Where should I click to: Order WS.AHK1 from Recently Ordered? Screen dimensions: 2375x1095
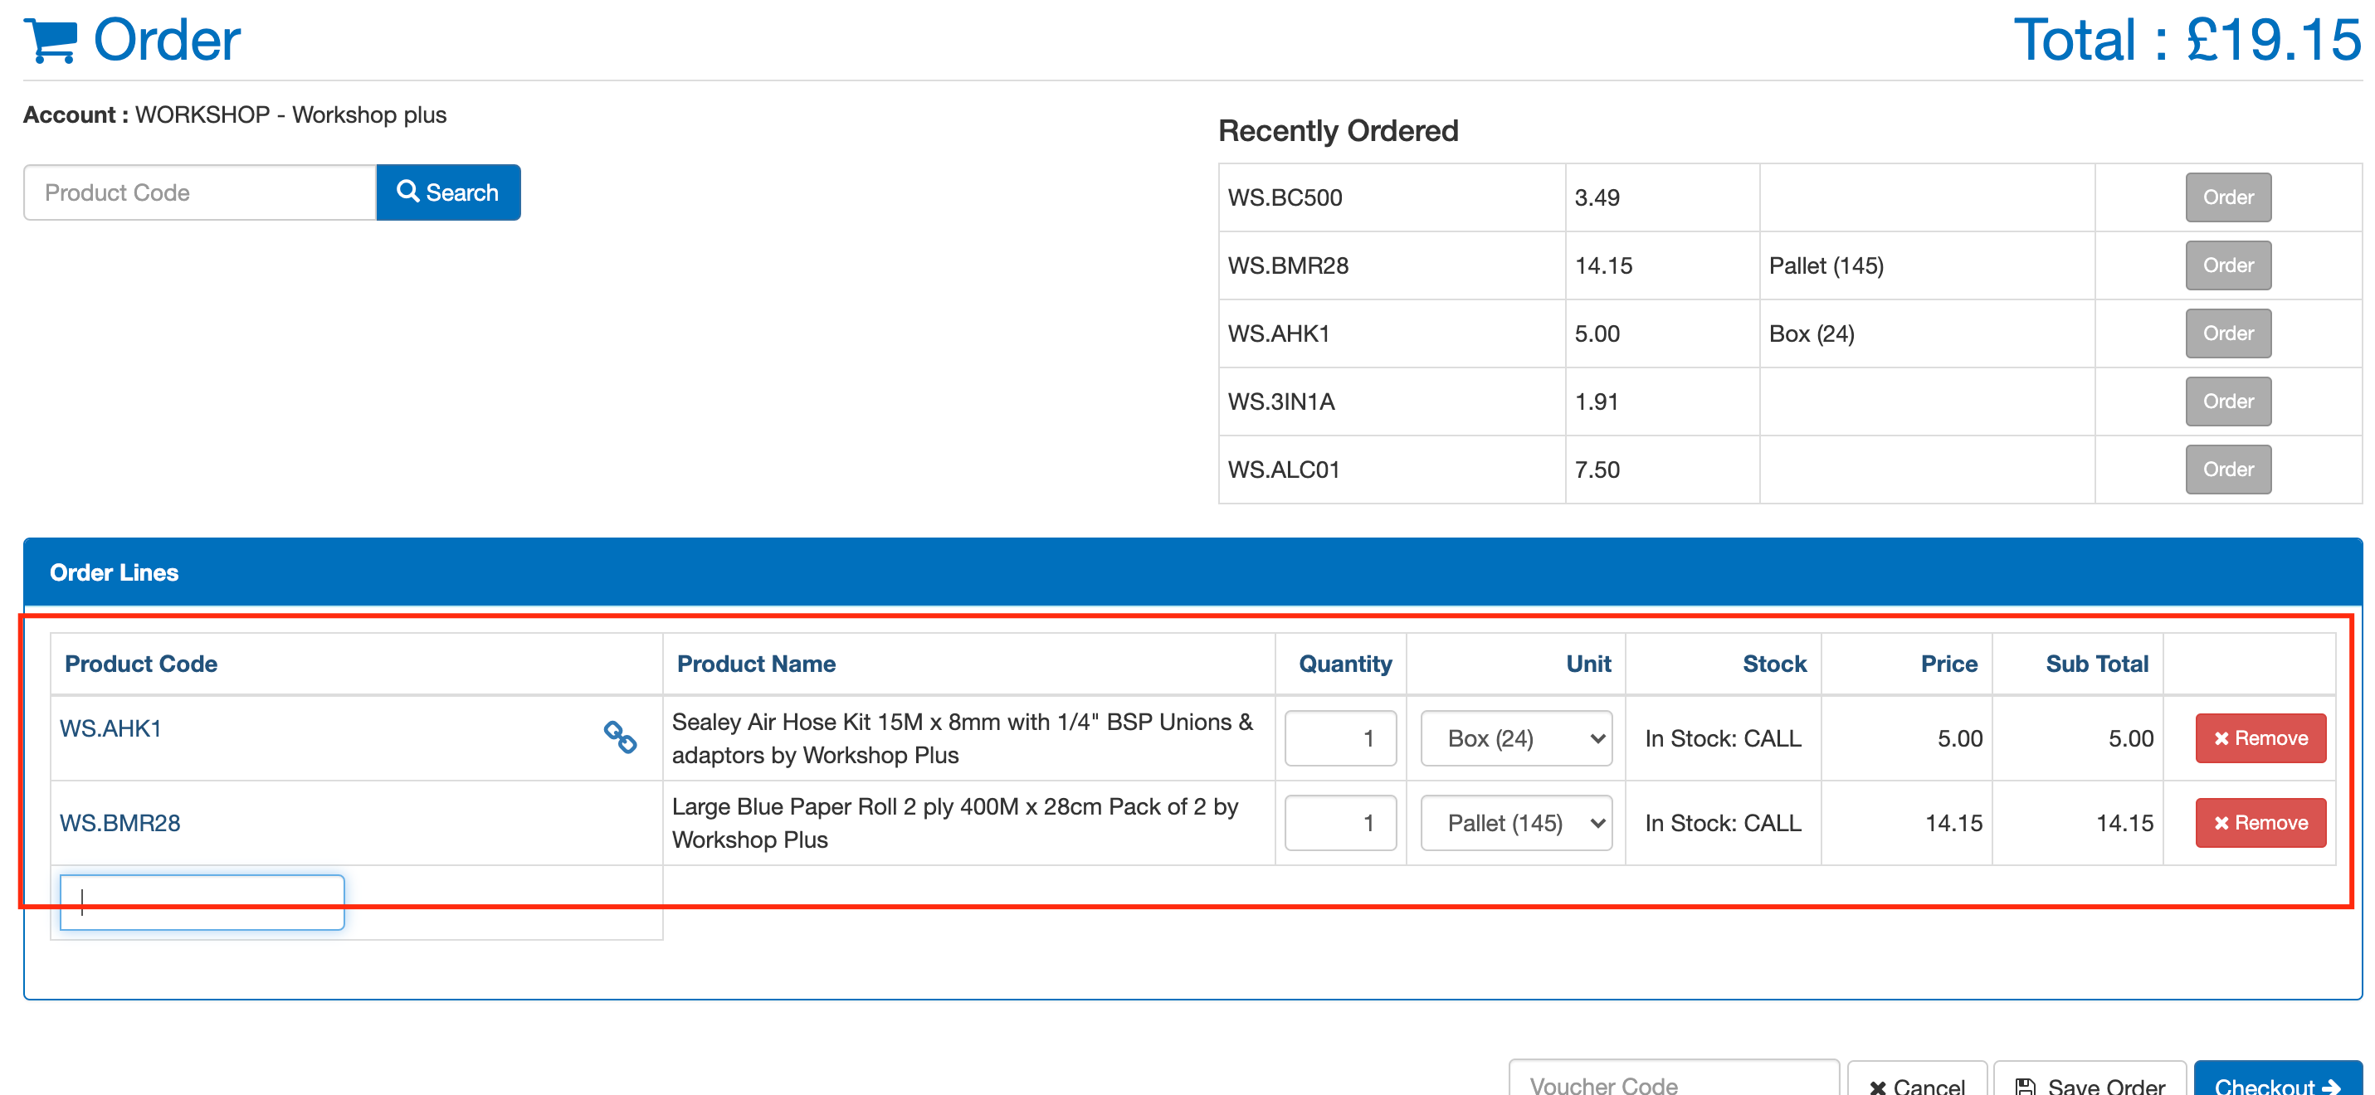[x=2226, y=333]
